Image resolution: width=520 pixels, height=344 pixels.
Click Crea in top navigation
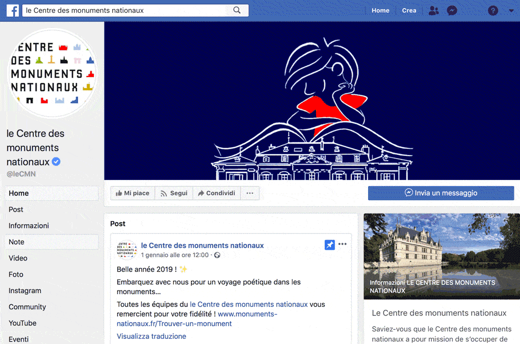click(x=409, y=11)
